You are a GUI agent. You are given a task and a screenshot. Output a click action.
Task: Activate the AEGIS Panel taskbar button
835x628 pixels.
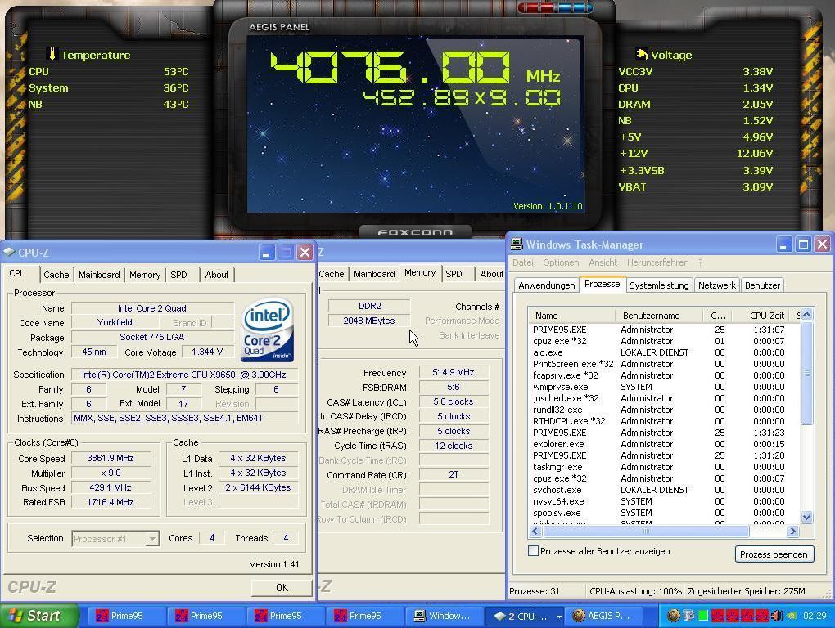[604, 616]
